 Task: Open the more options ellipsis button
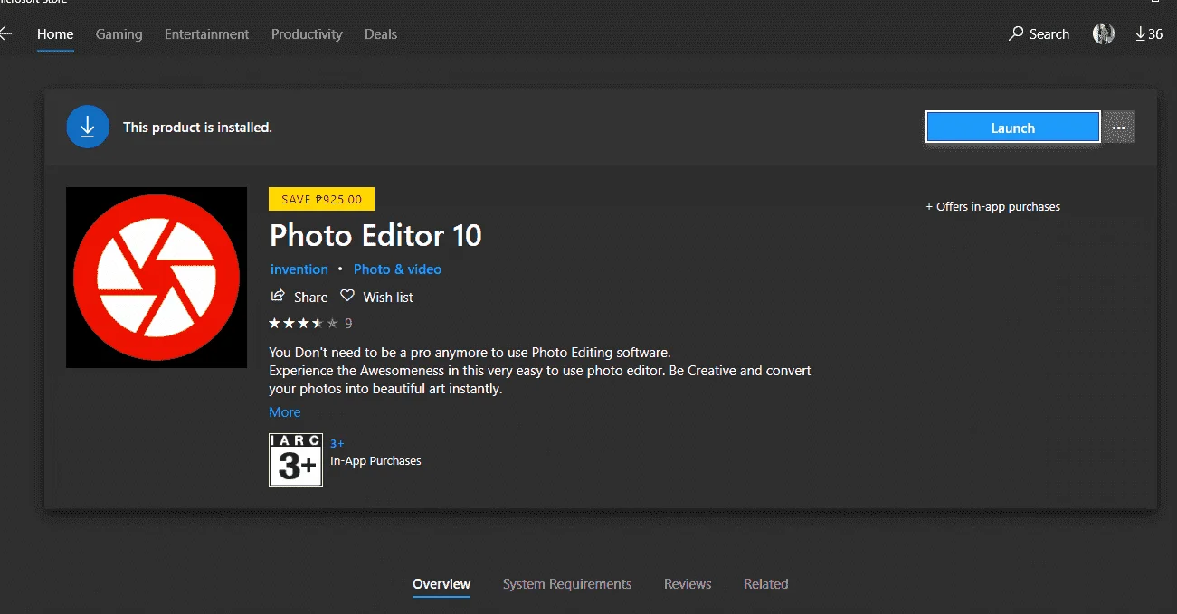(x=1119, y=128)
